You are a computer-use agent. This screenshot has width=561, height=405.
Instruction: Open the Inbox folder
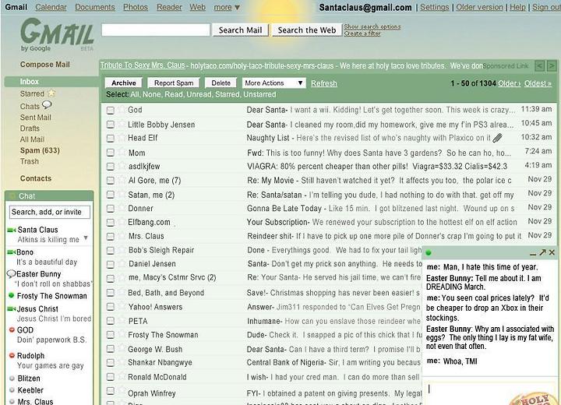(30, 82)
